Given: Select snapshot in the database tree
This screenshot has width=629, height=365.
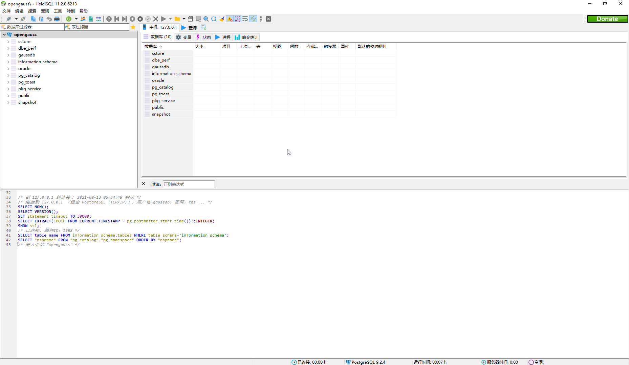Looking at the screenshot, I should pyautogui.click(x=27, y=102).
